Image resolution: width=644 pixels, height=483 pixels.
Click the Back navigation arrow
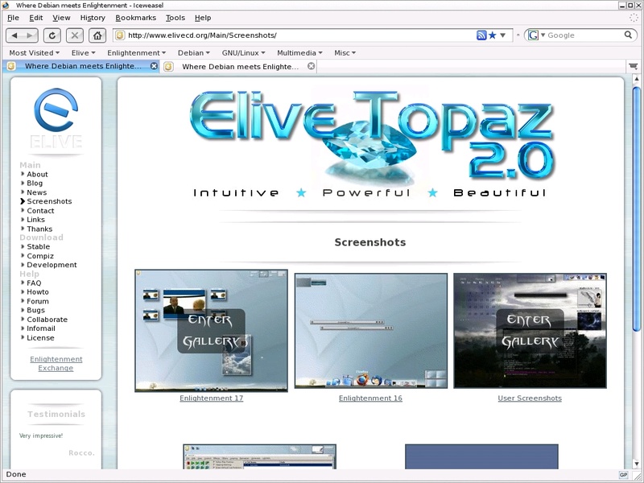[14, 35]
